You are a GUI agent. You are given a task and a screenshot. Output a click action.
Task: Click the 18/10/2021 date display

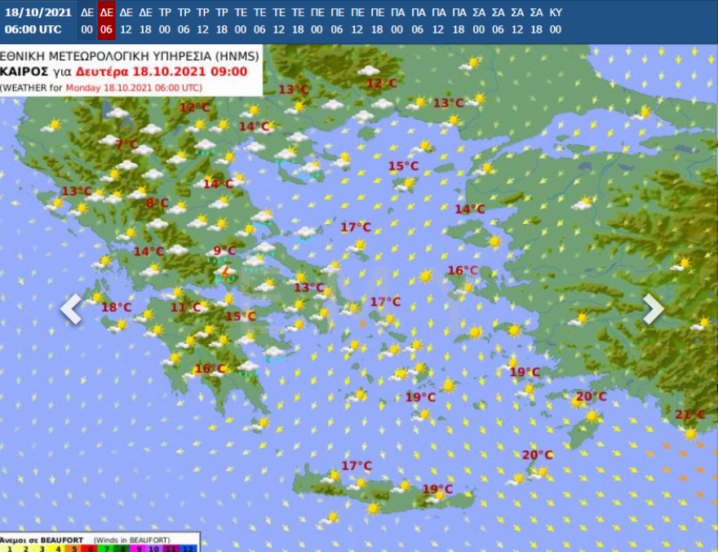coord(37,10)
